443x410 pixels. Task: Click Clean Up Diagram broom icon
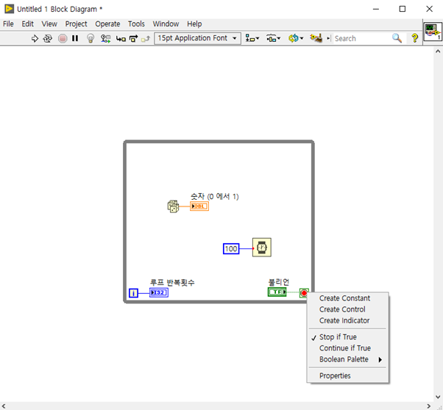coord(316,38)
